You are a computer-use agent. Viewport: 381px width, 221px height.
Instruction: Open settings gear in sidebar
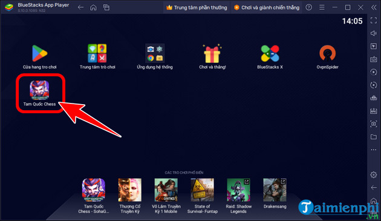[x=374, y=174]
